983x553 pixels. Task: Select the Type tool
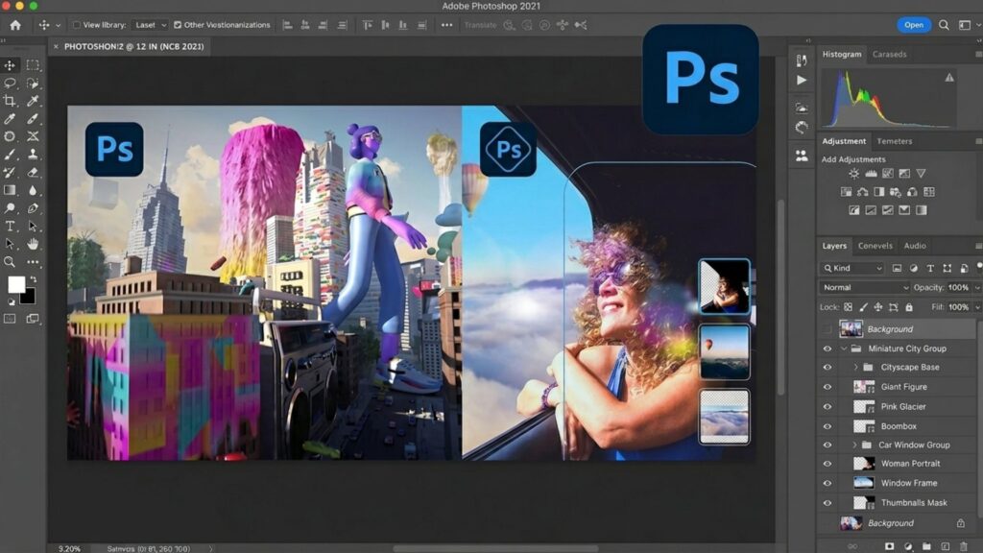pos(10,227)
